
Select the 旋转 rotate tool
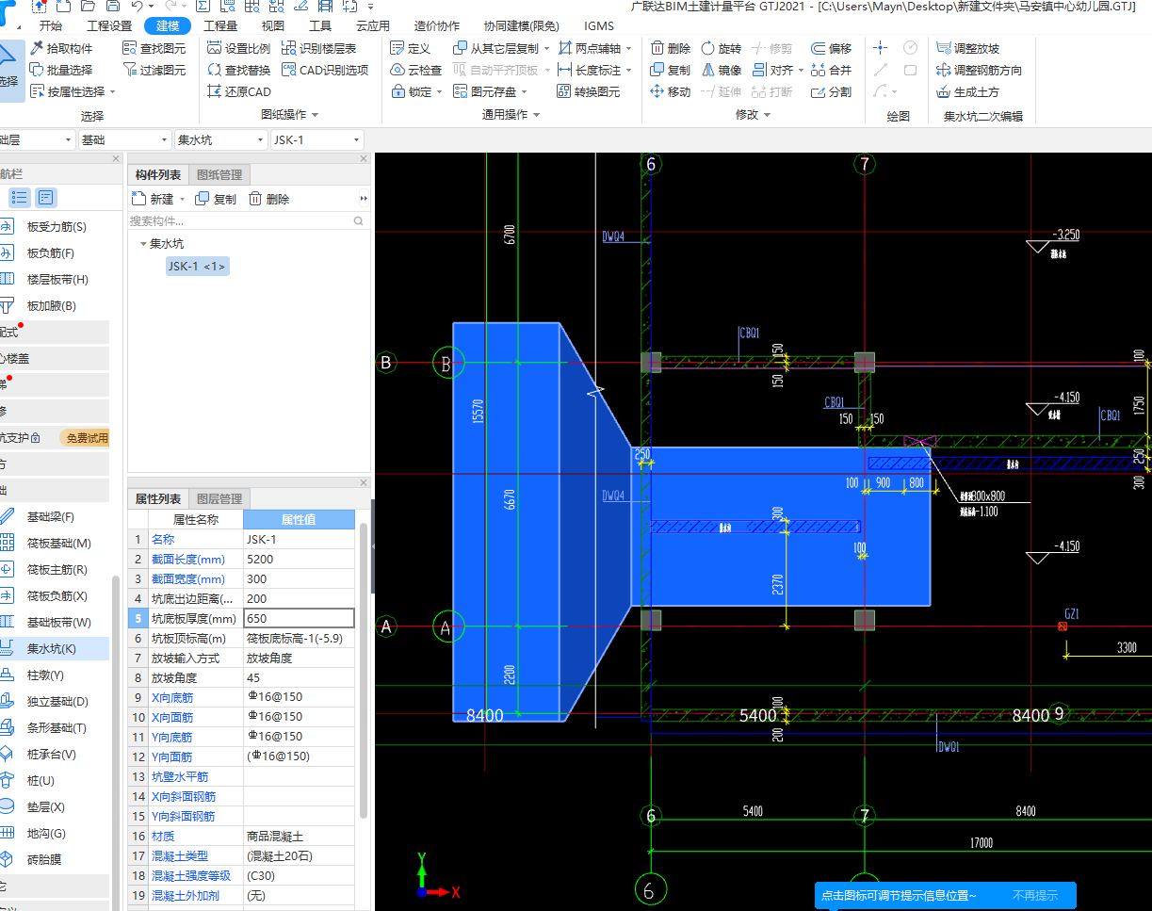(721, 48)
